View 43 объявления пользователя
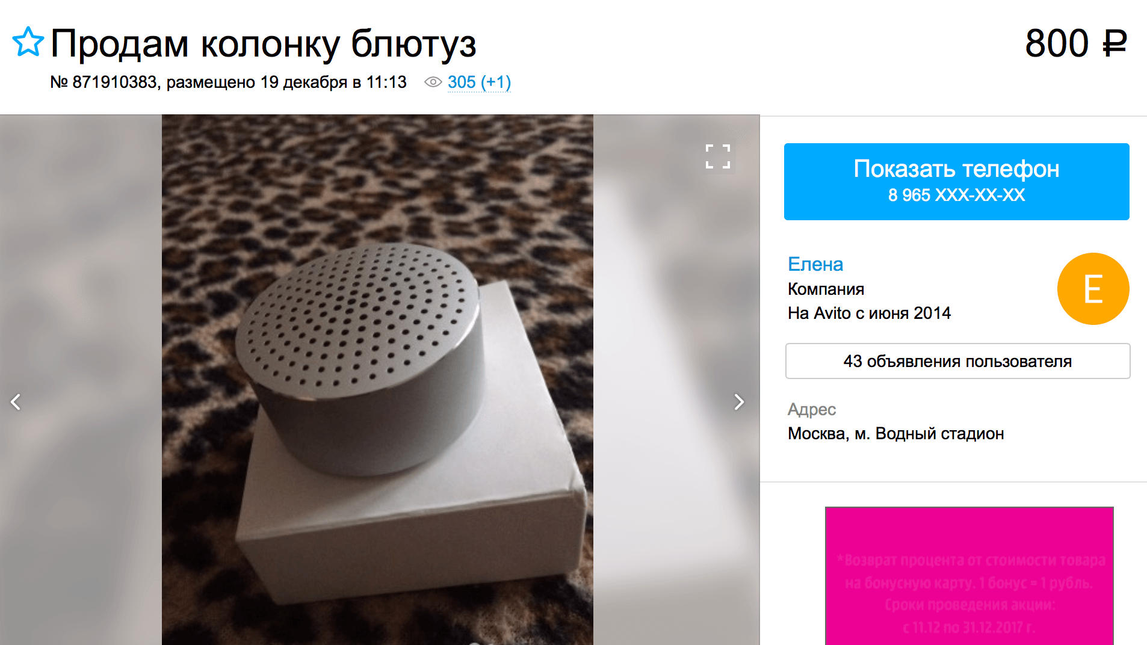 point(957,361)
